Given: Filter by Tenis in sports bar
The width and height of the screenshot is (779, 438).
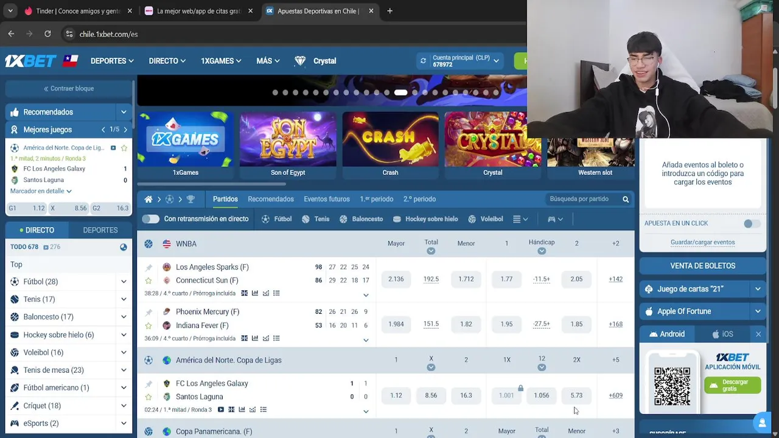Looking at the screenshot, I should [315, 219].
